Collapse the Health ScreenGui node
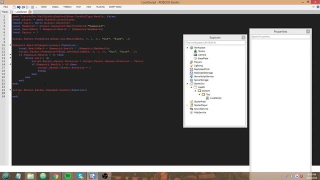 click(191, 87)
